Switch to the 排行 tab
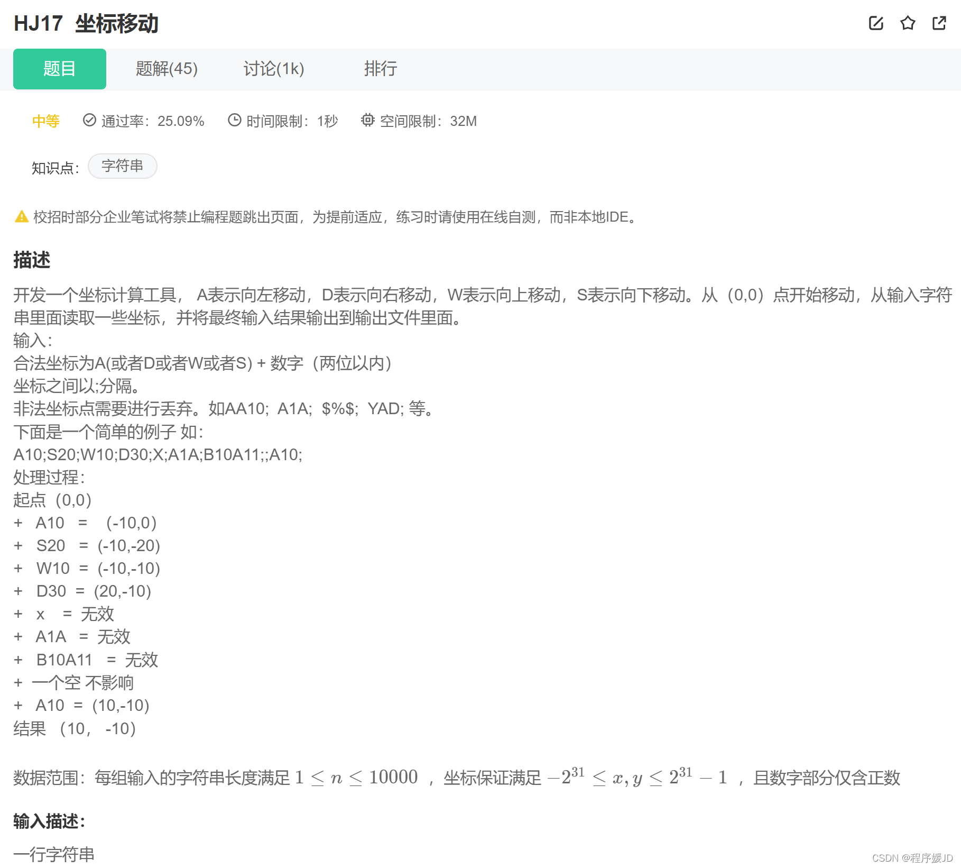961x868 pixels. (x=381, y=69)
